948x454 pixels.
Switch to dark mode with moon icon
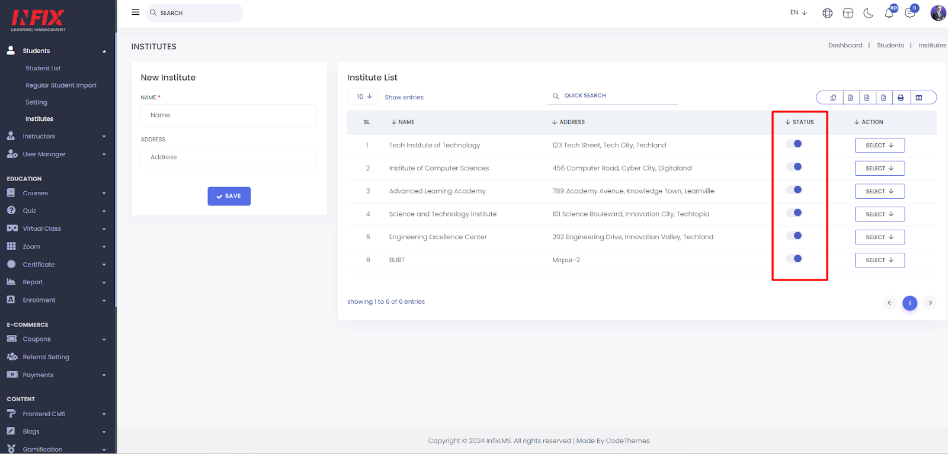[x=868, y=13]
